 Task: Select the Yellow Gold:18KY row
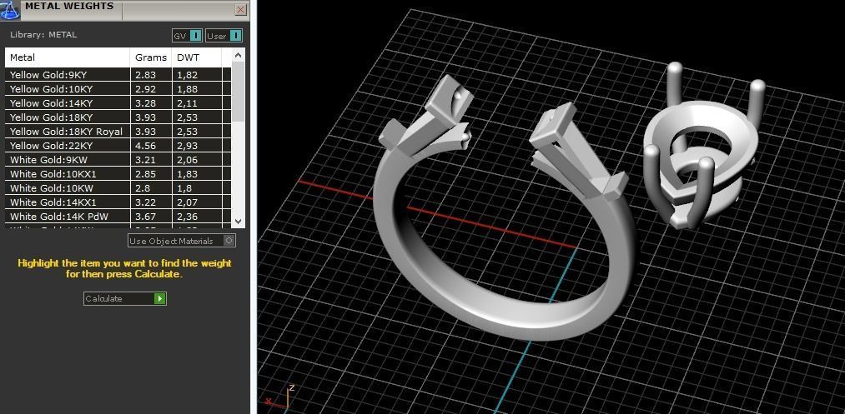pos(118,117)
